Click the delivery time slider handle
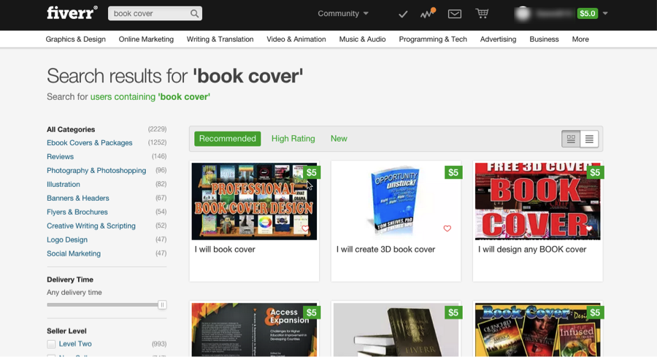The width and height of the screenshot is (657, 357). [x=162, y=304]
